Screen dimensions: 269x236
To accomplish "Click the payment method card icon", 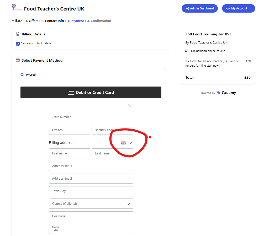I will click(x=18, y=60).
